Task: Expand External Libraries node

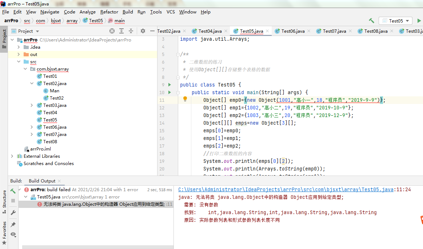Action: pos(12,156)
